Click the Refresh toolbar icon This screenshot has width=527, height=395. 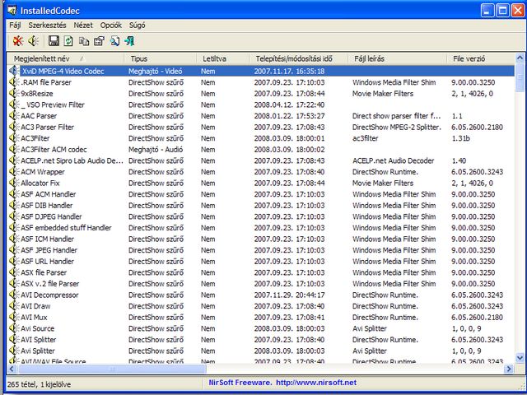click(68, 41)
